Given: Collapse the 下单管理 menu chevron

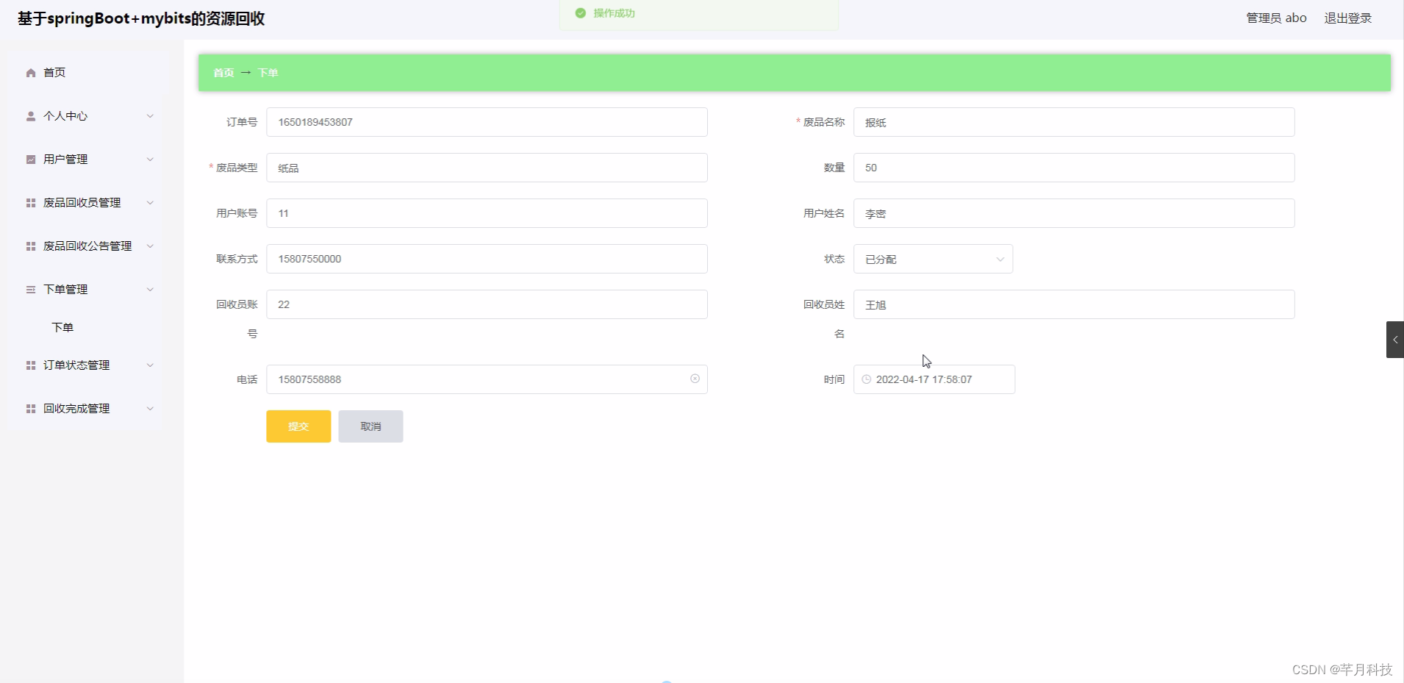Looking at the screenshot, I should tap(149, 289).
